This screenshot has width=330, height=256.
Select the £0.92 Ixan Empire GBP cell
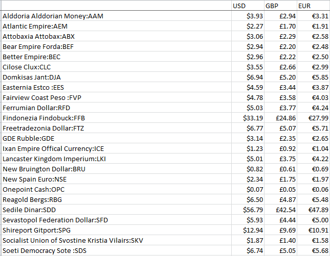click(280, 148)
